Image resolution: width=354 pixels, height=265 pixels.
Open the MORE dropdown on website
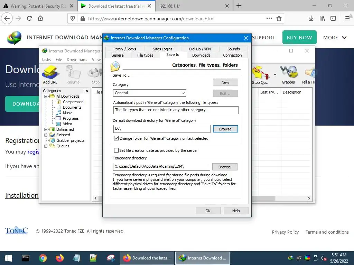(x=335, y=38)
